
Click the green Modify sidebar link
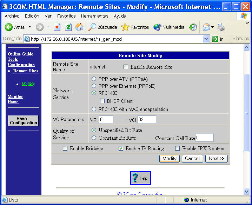tap(28, 84)
